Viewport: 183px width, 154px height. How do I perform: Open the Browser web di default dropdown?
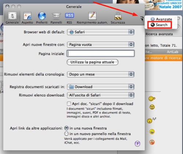click(101, 32)
